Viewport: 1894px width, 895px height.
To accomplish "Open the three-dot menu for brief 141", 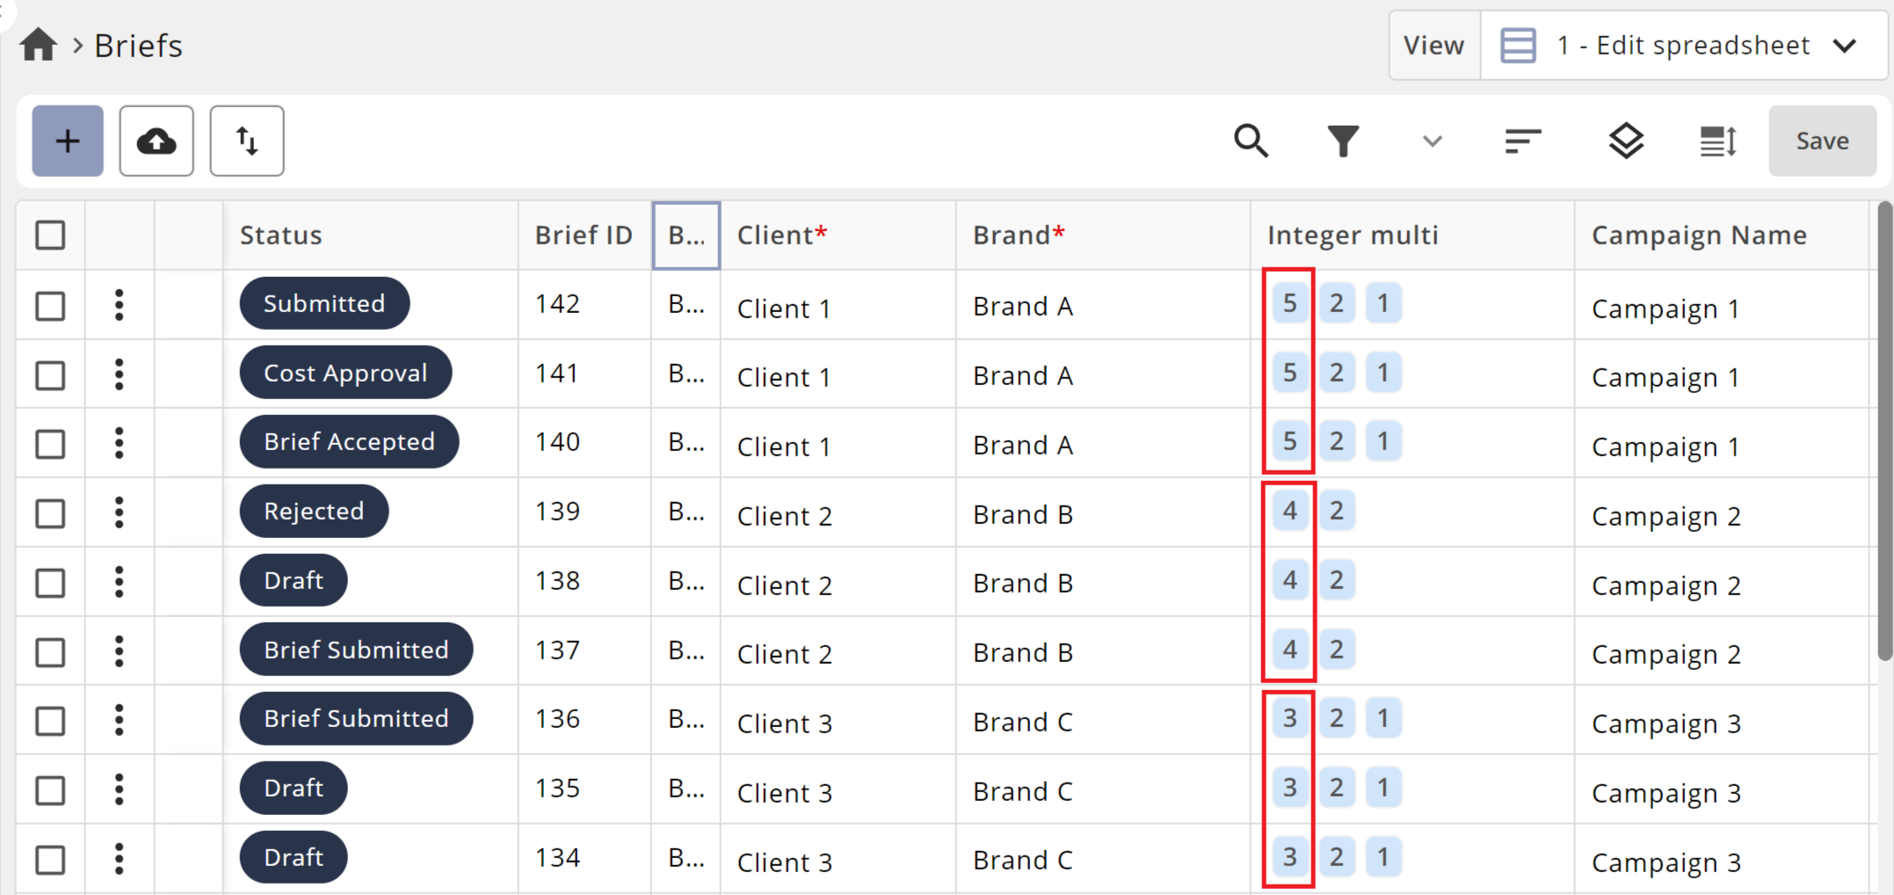I will click(x=120, y=374).
